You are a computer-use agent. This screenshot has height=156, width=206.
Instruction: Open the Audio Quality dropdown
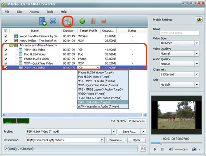[197, 64]
